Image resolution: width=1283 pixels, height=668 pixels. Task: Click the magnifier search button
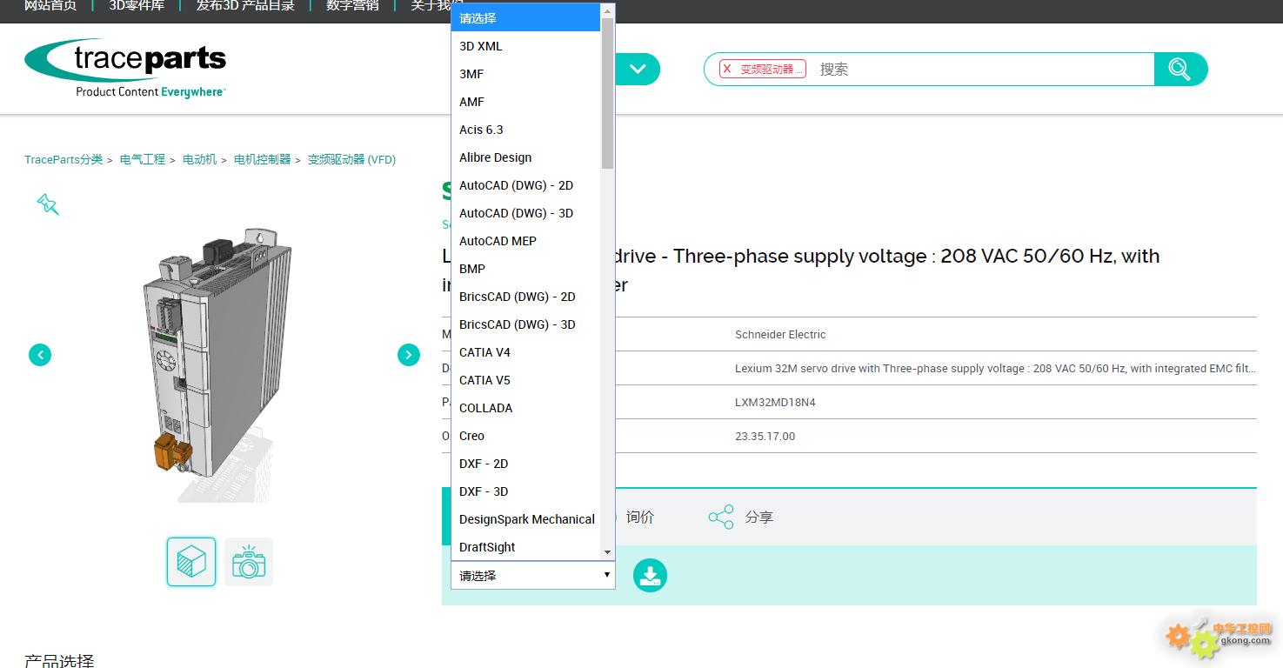(x=1180, y=70)
